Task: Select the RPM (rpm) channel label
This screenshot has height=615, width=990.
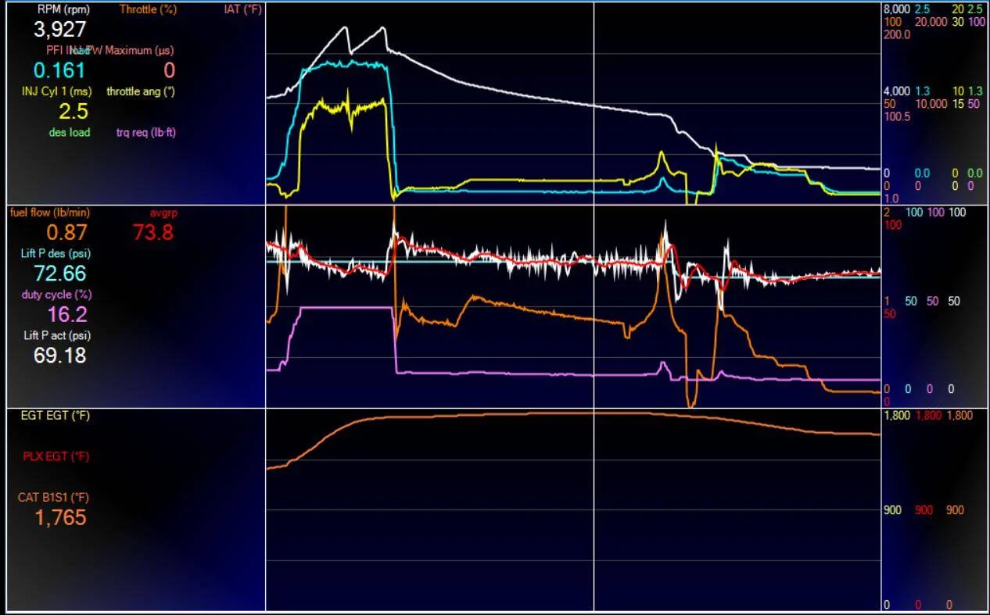Action: click(x=63, y=10)
